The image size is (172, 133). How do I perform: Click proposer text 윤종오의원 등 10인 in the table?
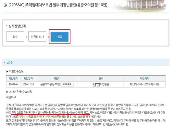(50, 84)
